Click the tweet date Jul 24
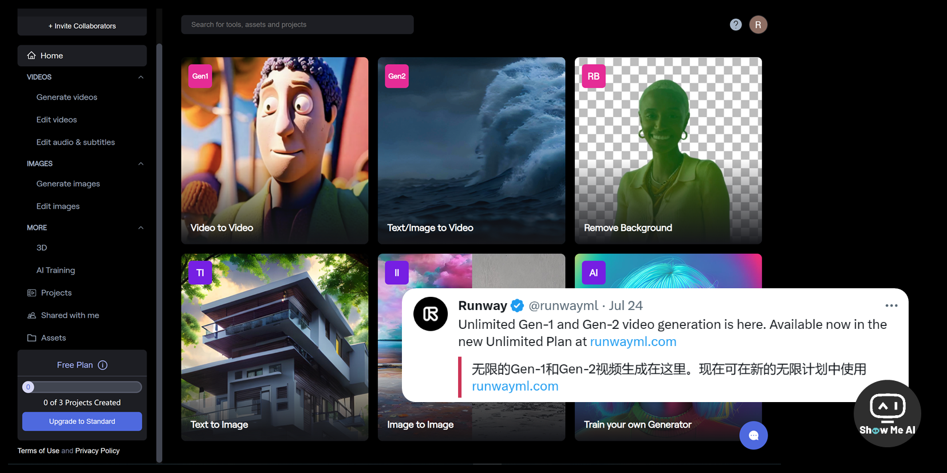This screenshot has height=473, width=947. click(625, 305)
